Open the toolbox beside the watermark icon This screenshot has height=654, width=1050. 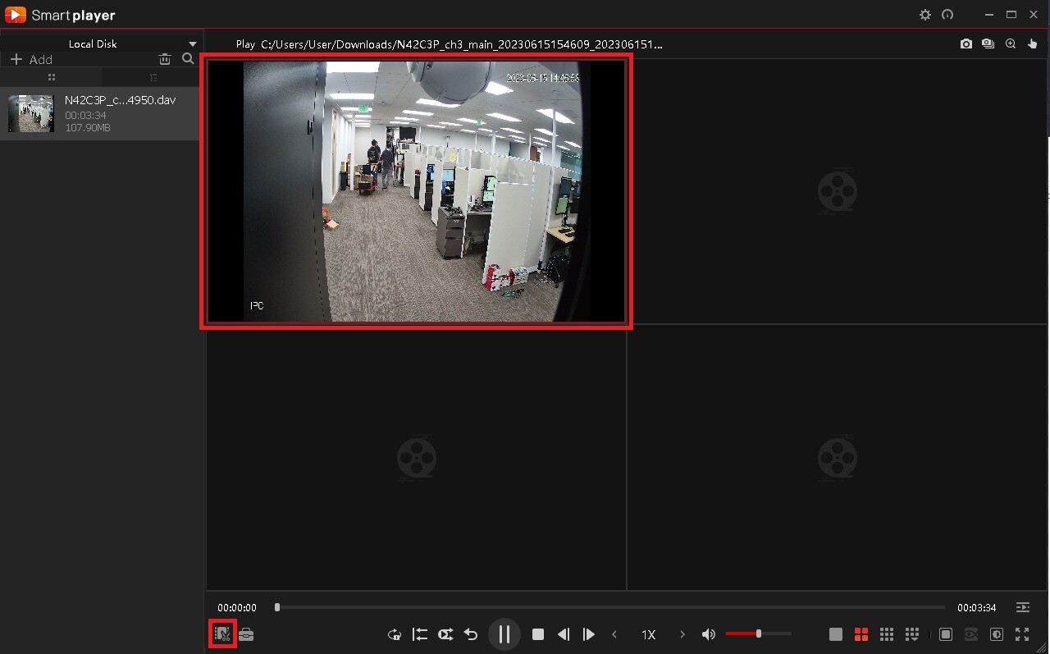pyautogui.click(x=244, y=633)
